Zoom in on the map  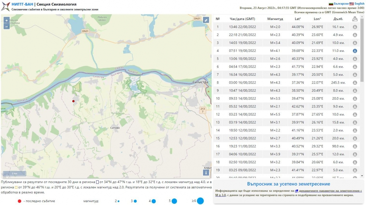(7, 21)
